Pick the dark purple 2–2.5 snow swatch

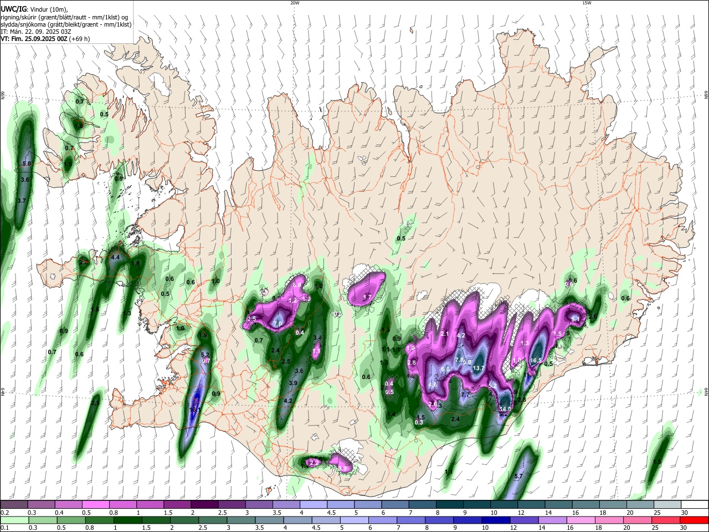(204, 504)
